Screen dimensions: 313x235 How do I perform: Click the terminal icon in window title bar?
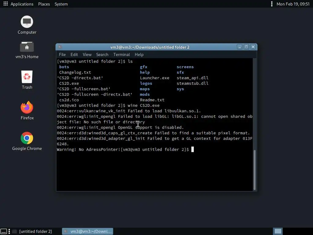60,47
